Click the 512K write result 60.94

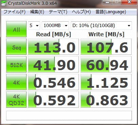tap(106, 64)
